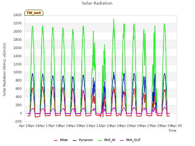
Task: Click the blue Pyranom legend color marker
Action: click(x=74, y=141)
